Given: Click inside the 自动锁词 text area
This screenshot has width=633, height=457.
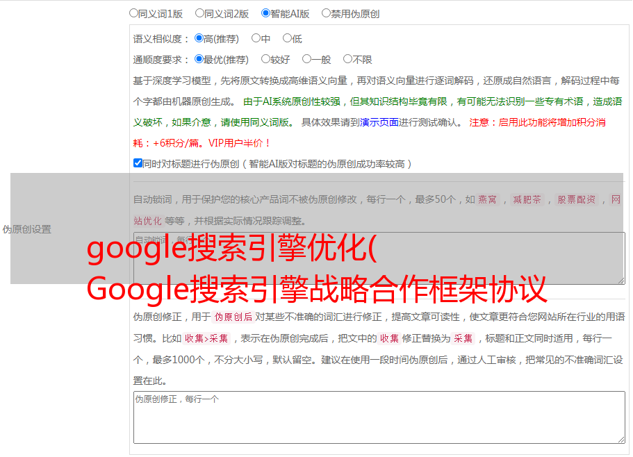Looking at the screenshot, I should point(379,258).
